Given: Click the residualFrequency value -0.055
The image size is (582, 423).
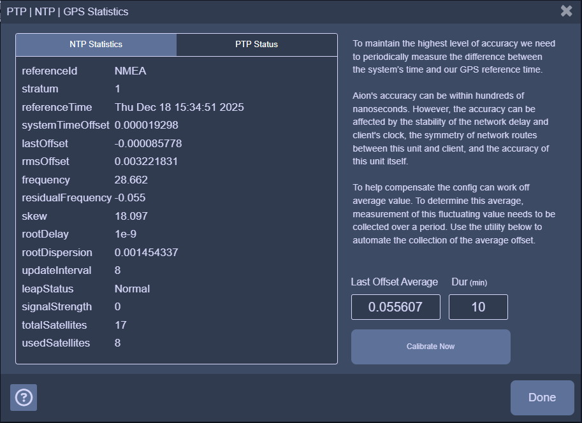Looking at the screenshot, I should coord(130,197).
